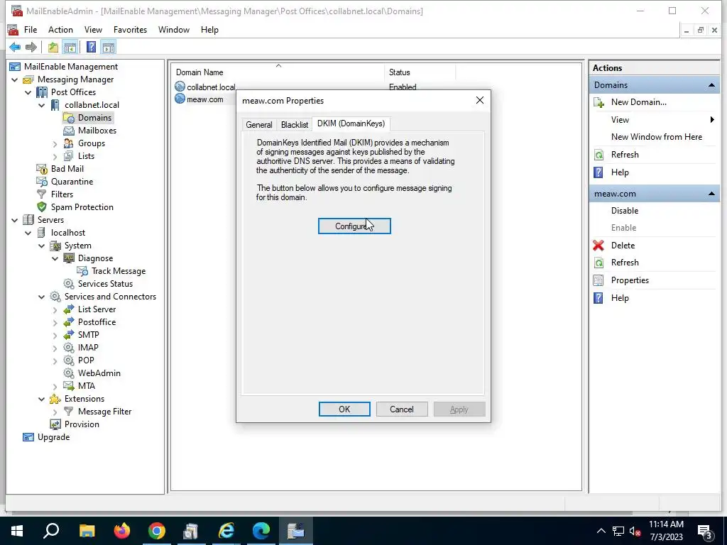Select MailEnable Management root node
Viewport: 727px width, 545px height.
pos(71,67)
